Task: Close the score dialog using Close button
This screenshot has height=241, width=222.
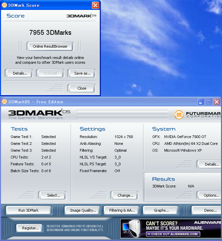Action: (x=81, y=88)
